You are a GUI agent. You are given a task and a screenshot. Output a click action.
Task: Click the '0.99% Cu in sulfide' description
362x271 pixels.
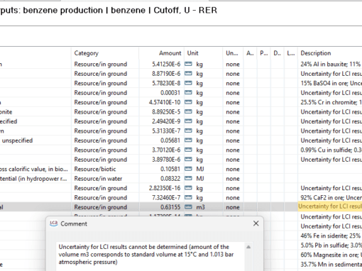[x=330, y=150]
